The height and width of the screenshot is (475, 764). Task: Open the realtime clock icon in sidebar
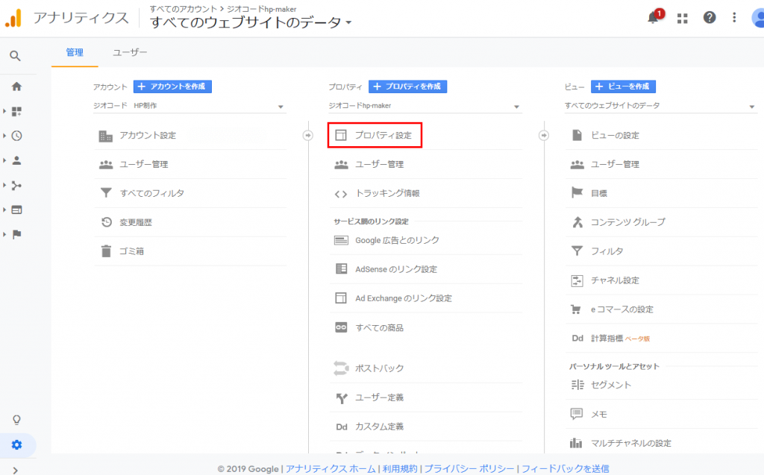(16, 136)
